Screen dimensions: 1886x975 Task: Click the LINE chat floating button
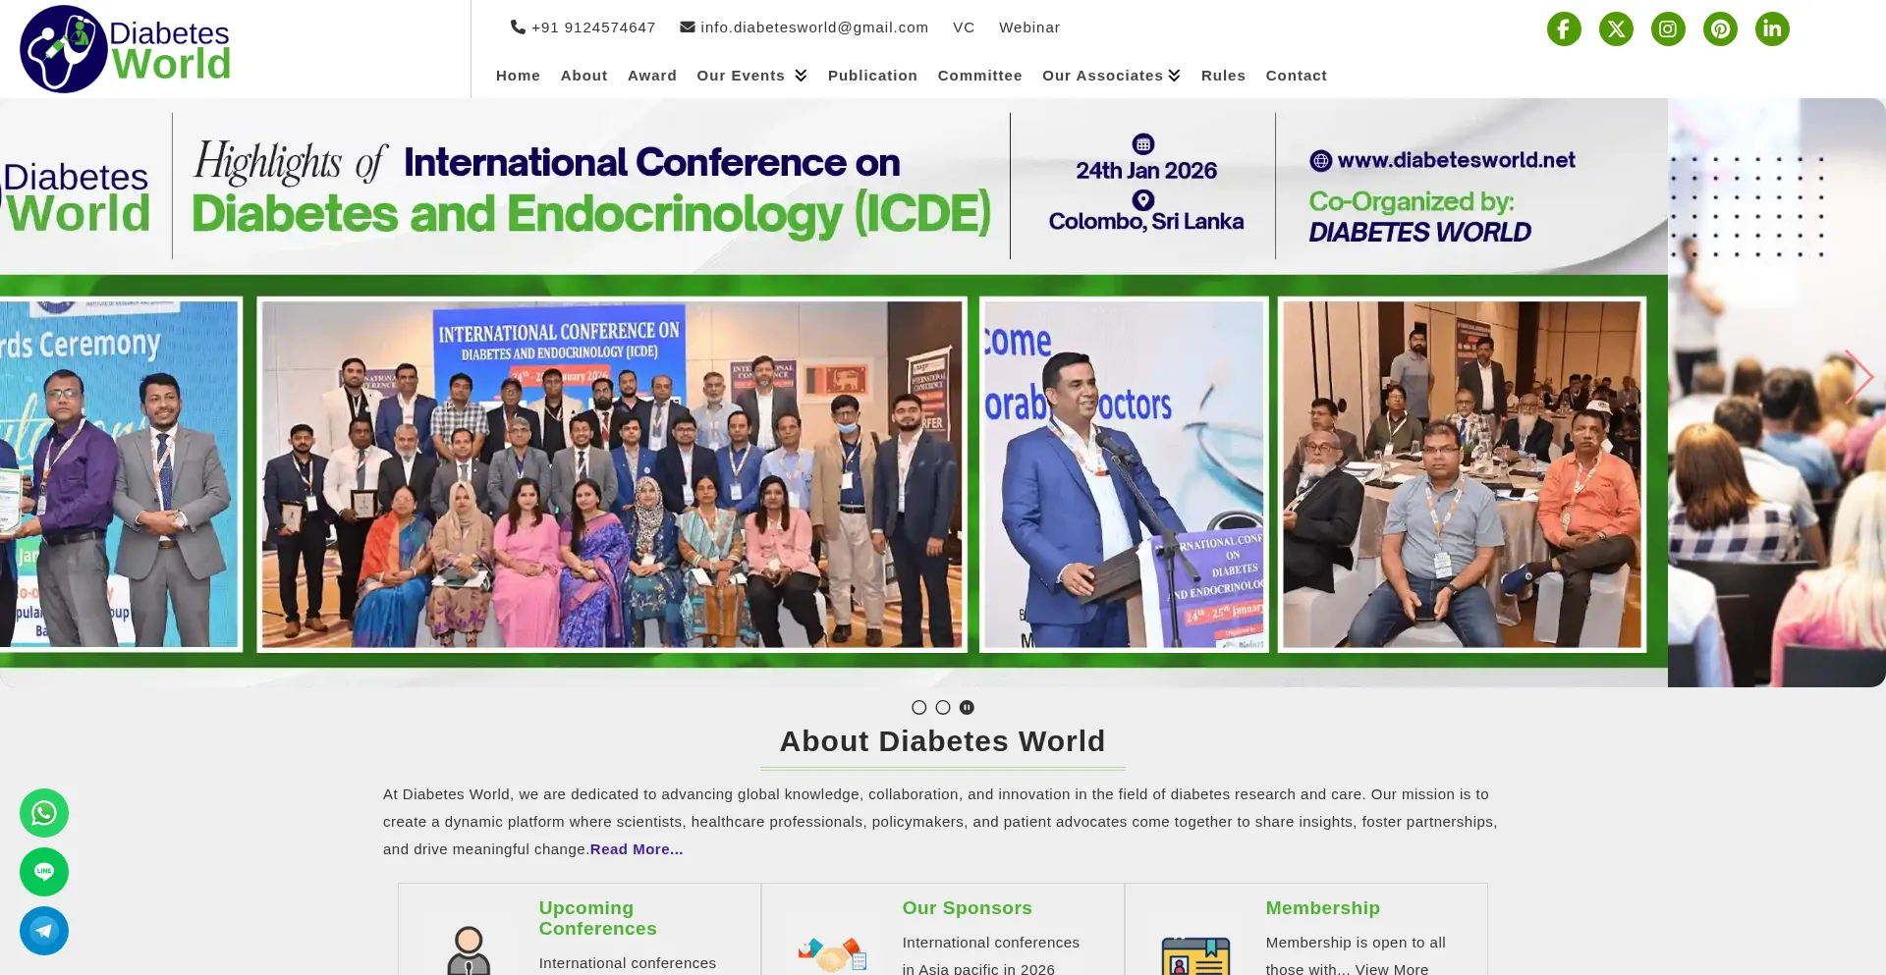44,872
